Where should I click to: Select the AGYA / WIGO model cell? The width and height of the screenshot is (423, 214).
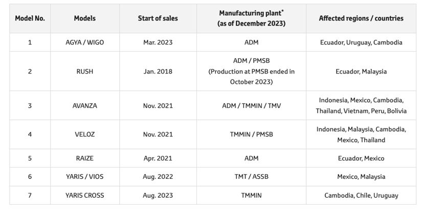click(84, 42)
